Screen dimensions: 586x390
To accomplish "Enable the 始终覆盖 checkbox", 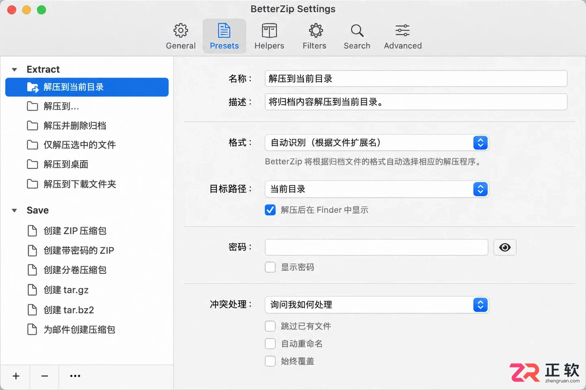I will pos(270,361).
